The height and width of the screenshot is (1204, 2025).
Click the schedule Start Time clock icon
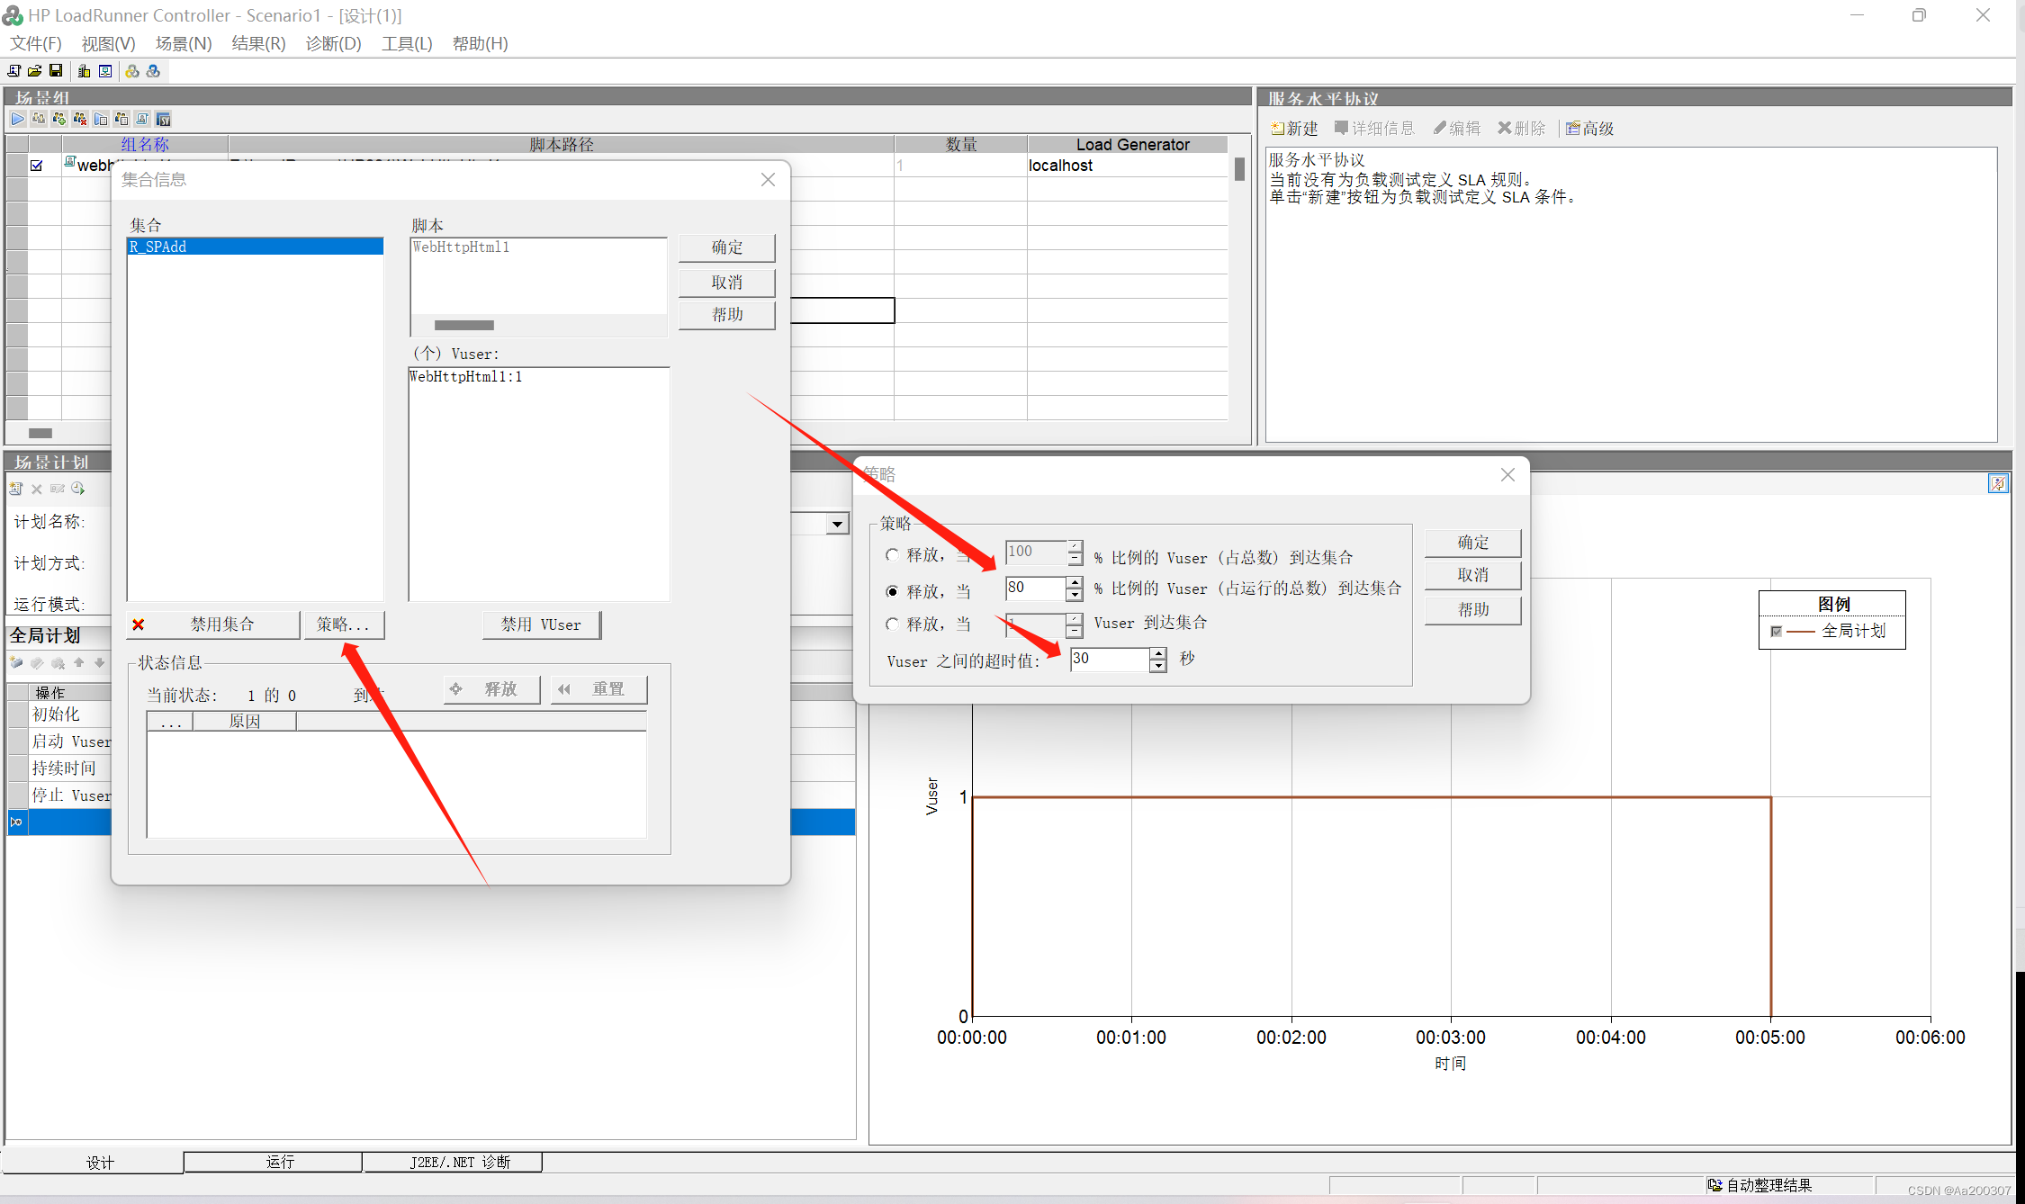click(x=78, y=489)
